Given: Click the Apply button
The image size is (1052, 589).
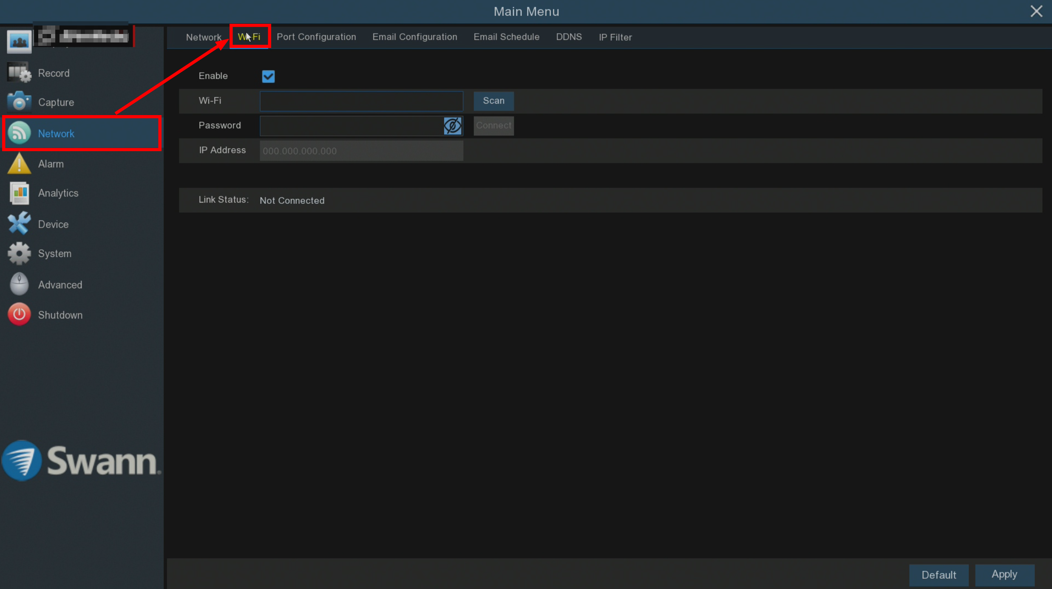Looking at the screenshot, I should [1004, 575].
